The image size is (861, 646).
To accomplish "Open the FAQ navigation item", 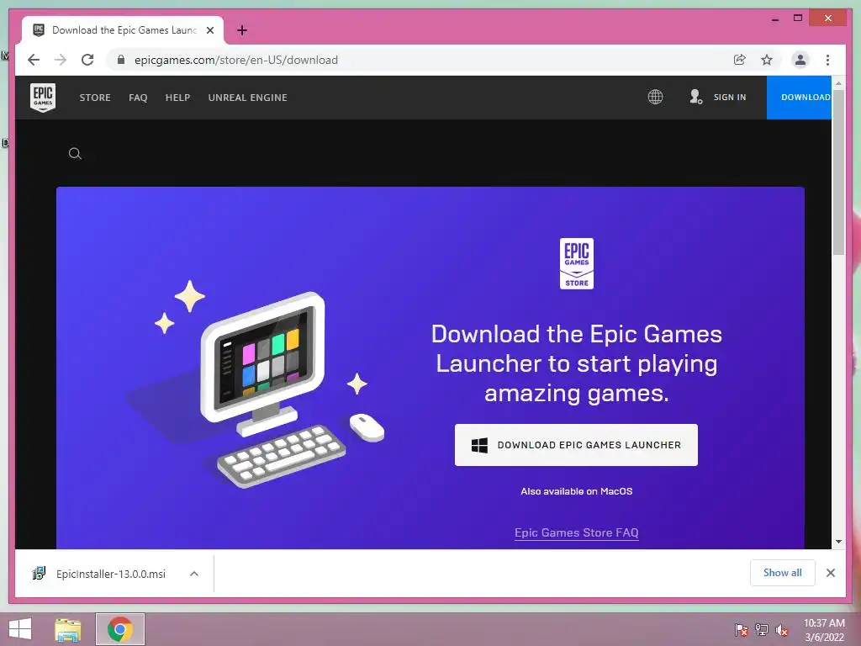I will [138, 98].
